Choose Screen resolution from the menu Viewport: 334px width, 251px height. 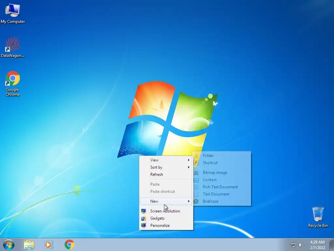pyautogui.click(x=166, y=211)
